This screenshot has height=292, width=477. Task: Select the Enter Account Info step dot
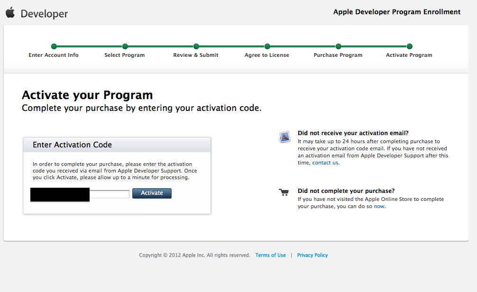54,46
